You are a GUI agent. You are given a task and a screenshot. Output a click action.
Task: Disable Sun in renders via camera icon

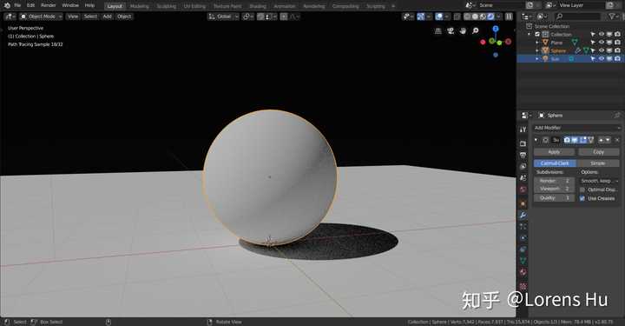617,59
